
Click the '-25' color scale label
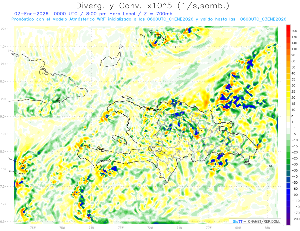tap(295, 158)
